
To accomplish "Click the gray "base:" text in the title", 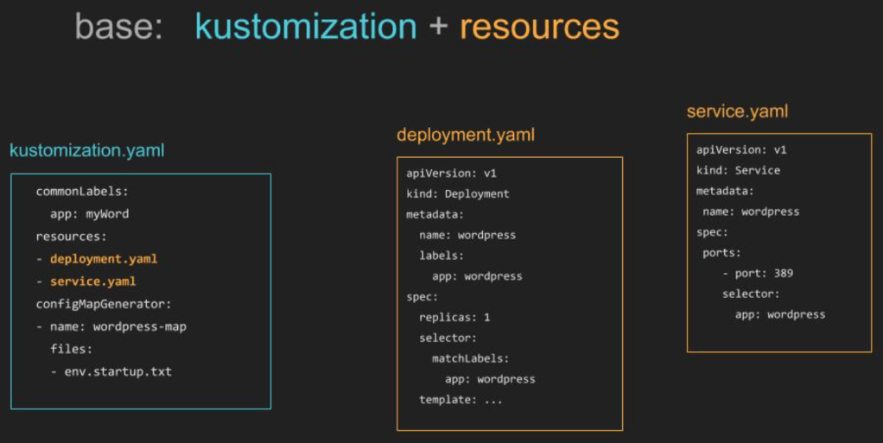I will [x=119, y=27].
